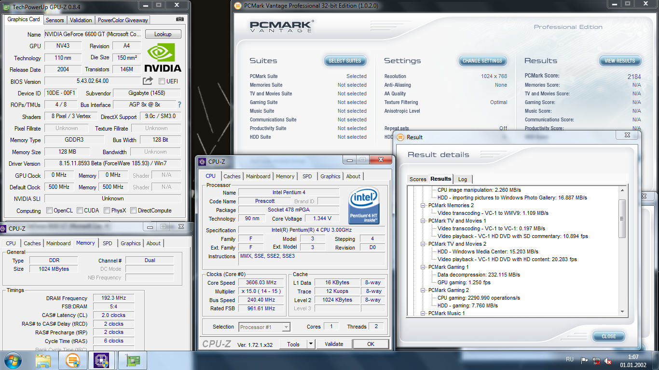This screenshot has height=370, width=659.
Task: Click the Select Suites button
Action: click(345, 61)
